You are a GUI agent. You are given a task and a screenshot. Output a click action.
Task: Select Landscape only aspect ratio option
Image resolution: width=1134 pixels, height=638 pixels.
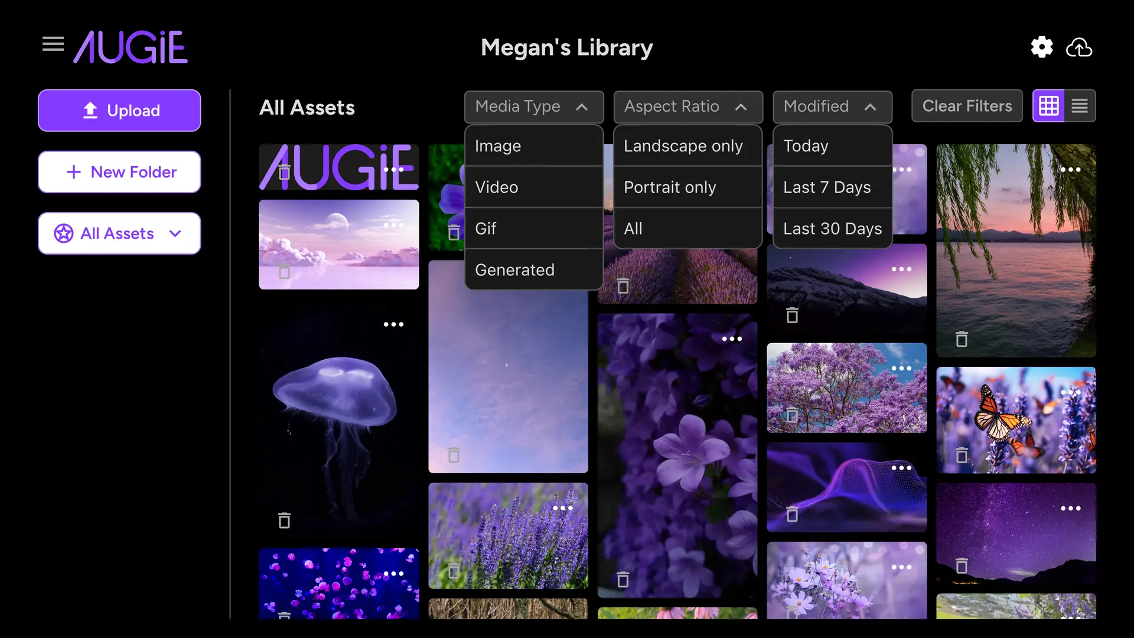coord(684,146)
